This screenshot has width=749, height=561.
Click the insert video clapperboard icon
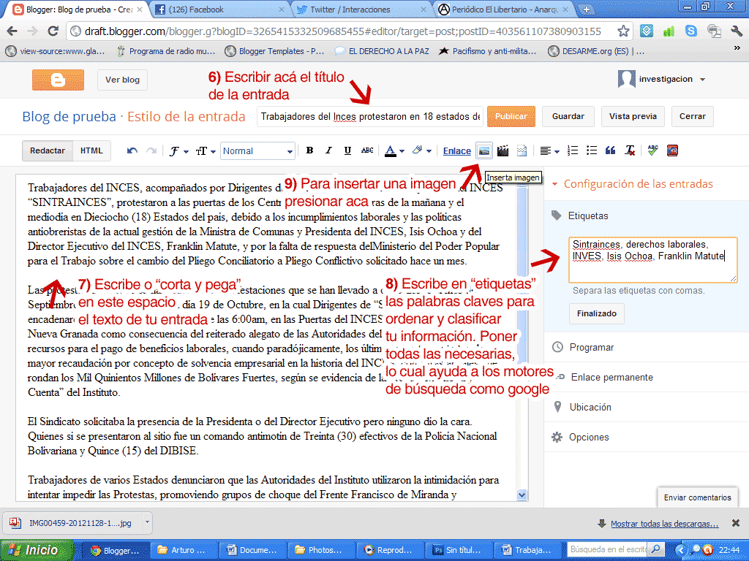pos(503,151)
